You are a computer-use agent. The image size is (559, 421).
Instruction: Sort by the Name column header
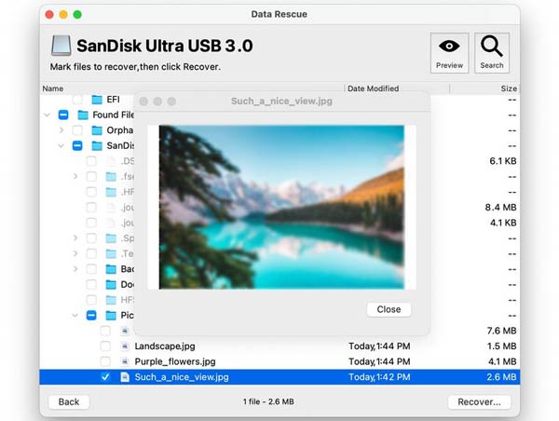point(53,88)
